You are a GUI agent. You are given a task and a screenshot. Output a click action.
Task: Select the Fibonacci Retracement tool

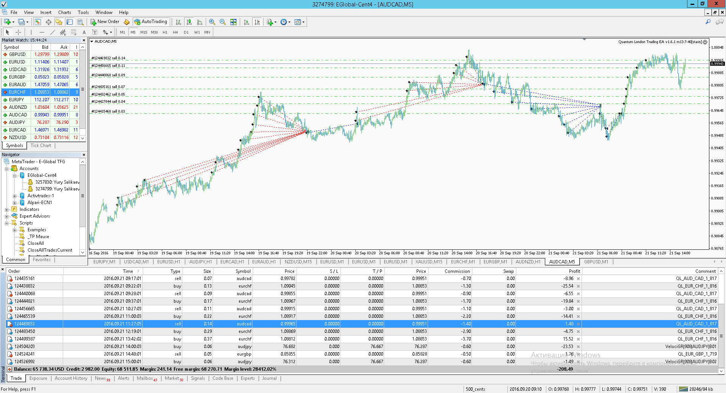(x=73, y=32)
